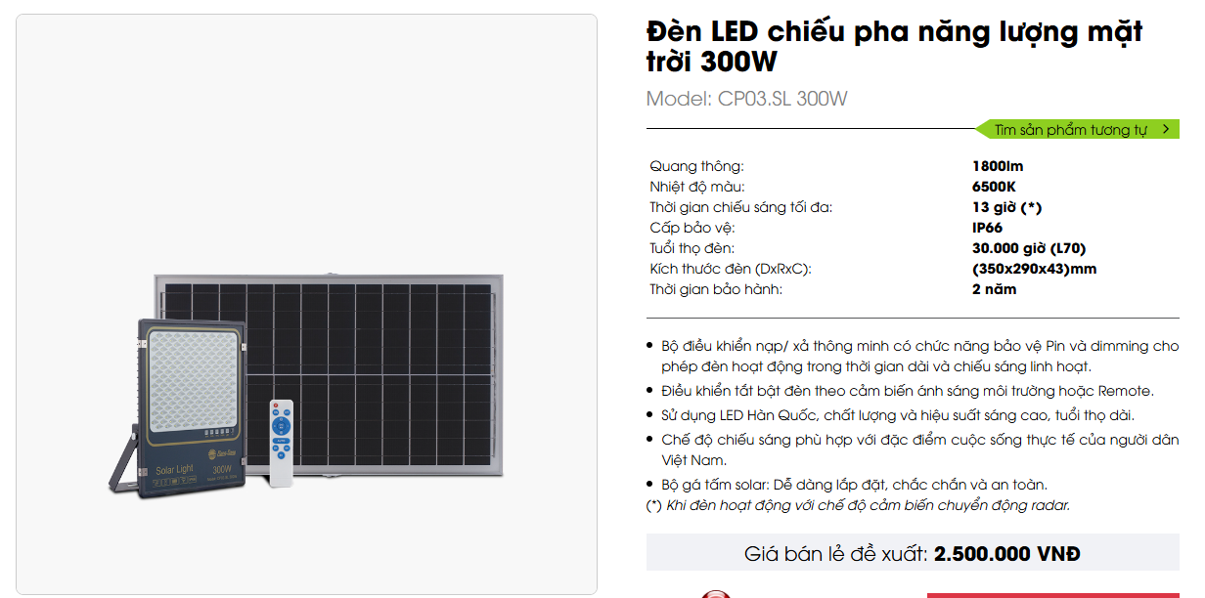
Task: Click the 'Thời gian bảo hành' label
Action: [x=716, y=289]
